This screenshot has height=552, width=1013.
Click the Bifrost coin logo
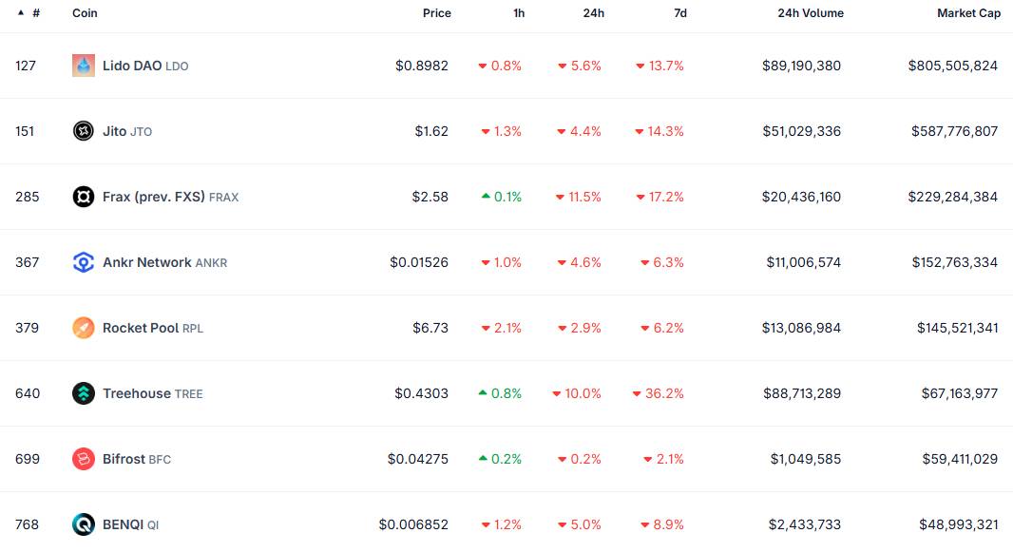point(84,459)
